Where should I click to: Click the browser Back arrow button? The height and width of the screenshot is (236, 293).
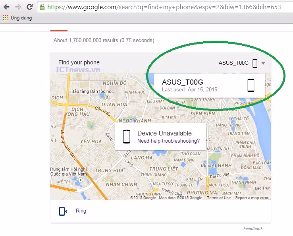pos(6,7)
